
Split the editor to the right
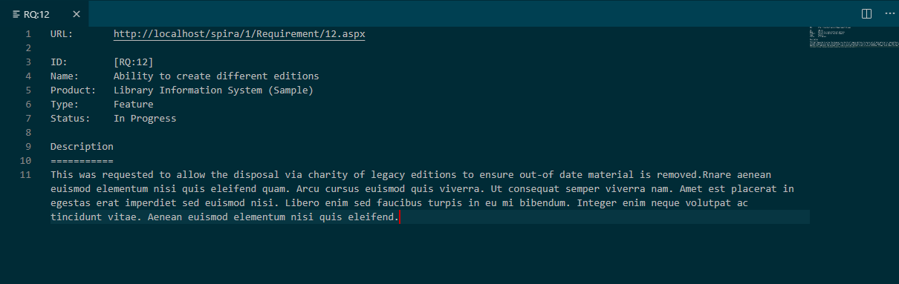tap(866, 14)
